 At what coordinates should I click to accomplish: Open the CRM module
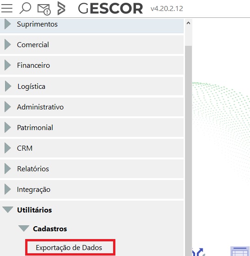tap(92, 148)
